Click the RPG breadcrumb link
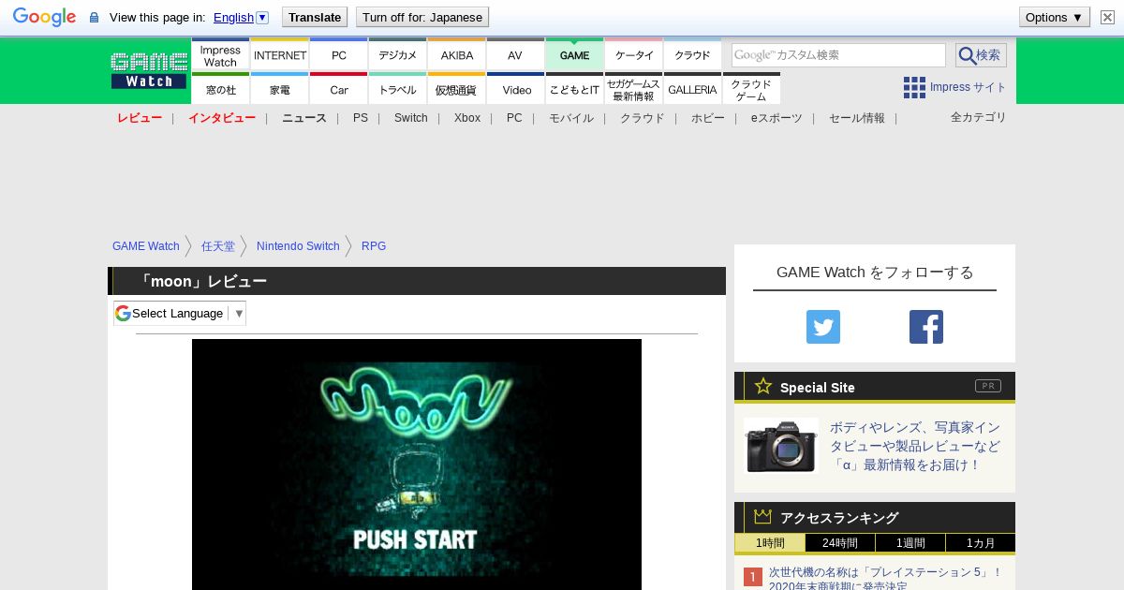The height and width of the screenshot is (590, 1124). [x=374, y=246]
